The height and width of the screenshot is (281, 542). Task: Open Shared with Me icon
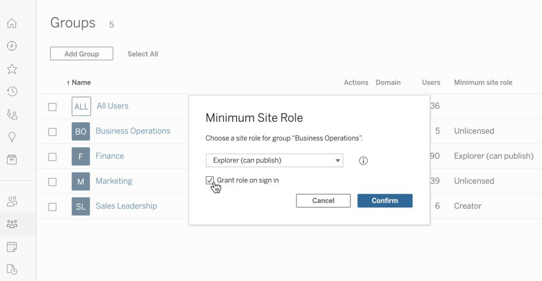click(12, 114)
